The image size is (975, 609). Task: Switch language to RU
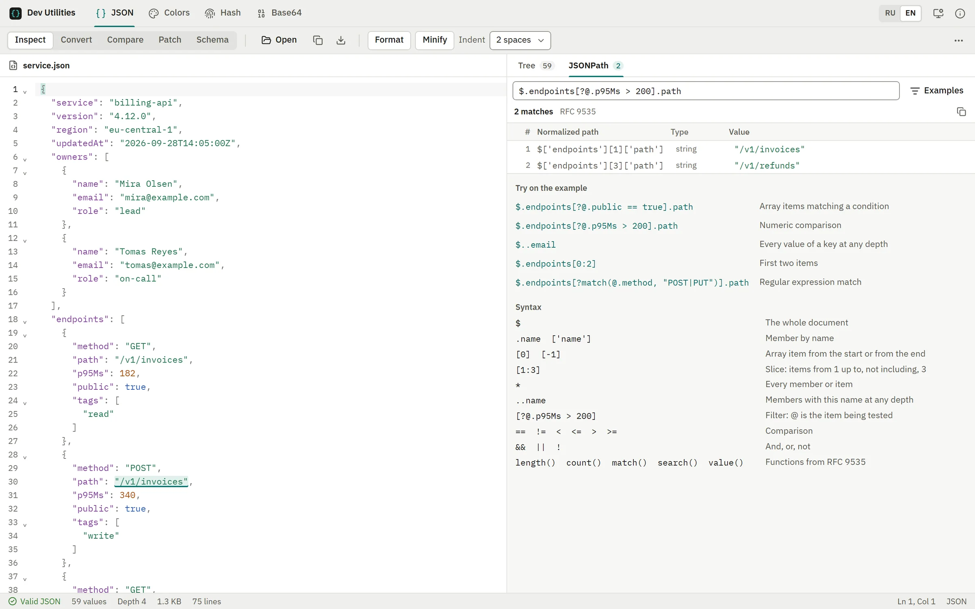pos(890,13)
